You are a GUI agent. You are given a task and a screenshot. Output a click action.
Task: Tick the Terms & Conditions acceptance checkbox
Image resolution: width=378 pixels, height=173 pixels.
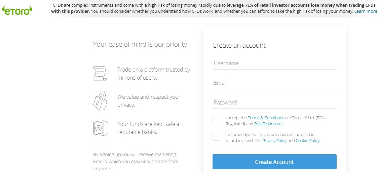point(216,120)
